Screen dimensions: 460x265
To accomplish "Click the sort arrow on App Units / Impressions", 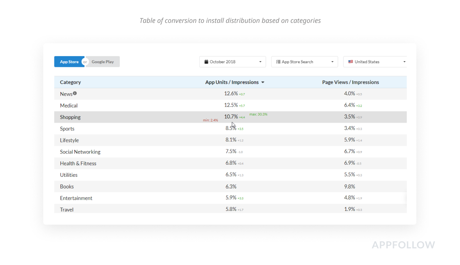I will (263, 82).
